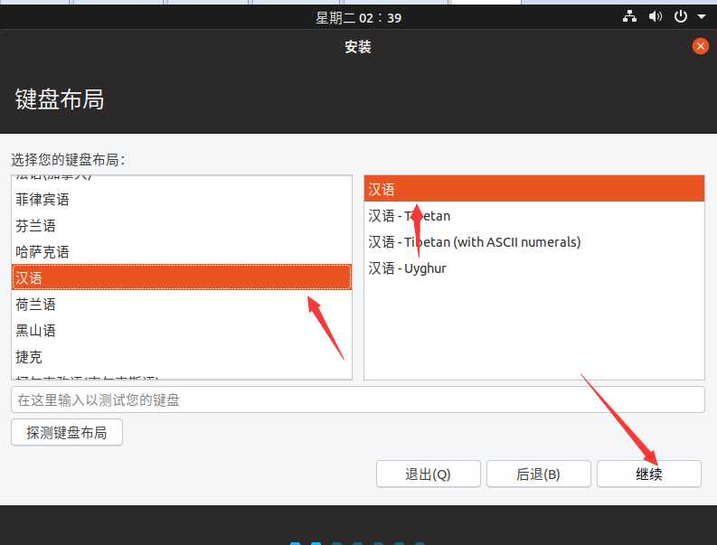The image size is (717, 545).
Task: Close the 安装 installer window
Action: [x=700, y=46]
